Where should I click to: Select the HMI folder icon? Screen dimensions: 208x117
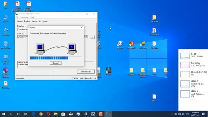tap(165, 71)
